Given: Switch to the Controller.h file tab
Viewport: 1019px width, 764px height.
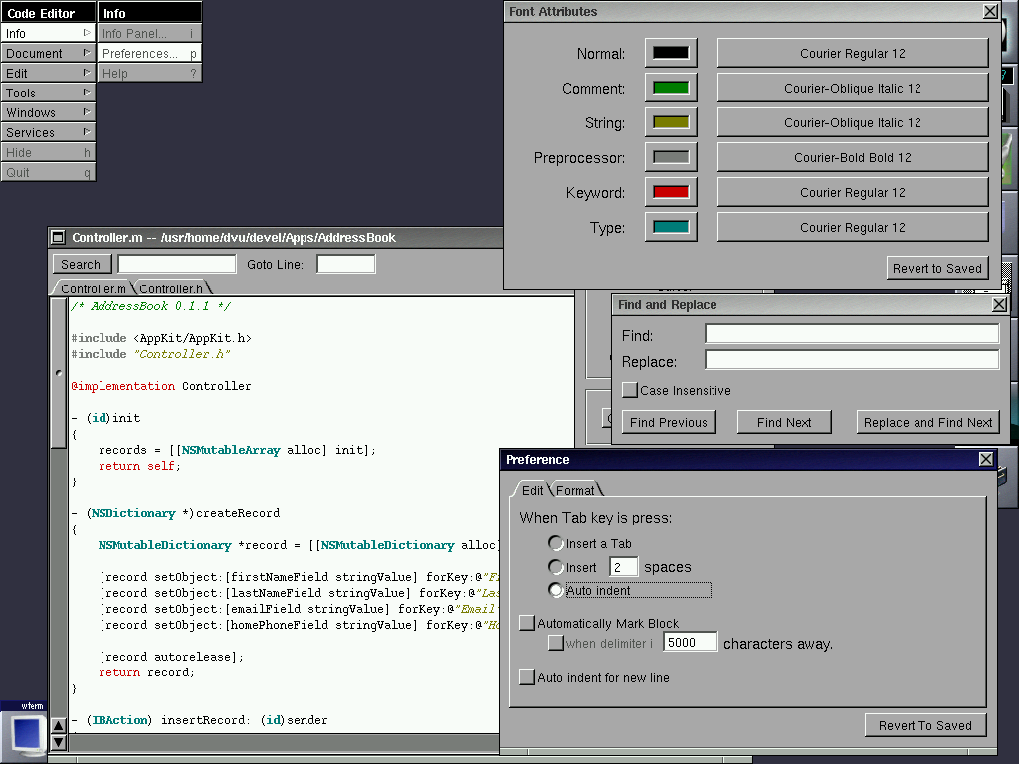Looking at the screenshot, I should (171, 288).
